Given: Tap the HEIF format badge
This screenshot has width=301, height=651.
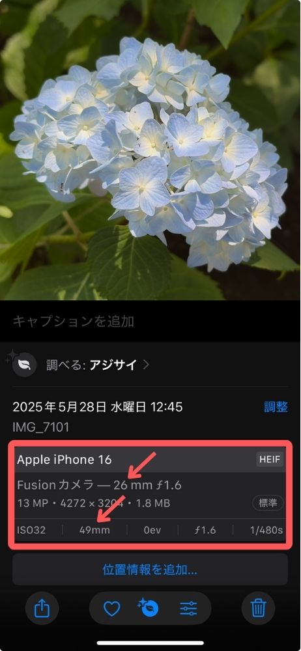Looking at the screenshot, I should tap(270, 459).
